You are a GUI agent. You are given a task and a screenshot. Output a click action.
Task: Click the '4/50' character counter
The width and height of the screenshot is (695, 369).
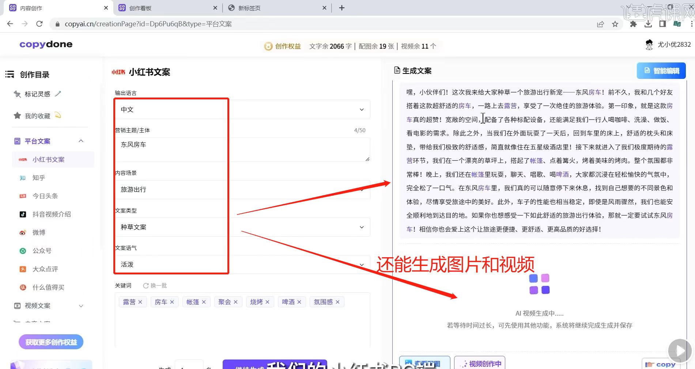[x=360, y=130]
